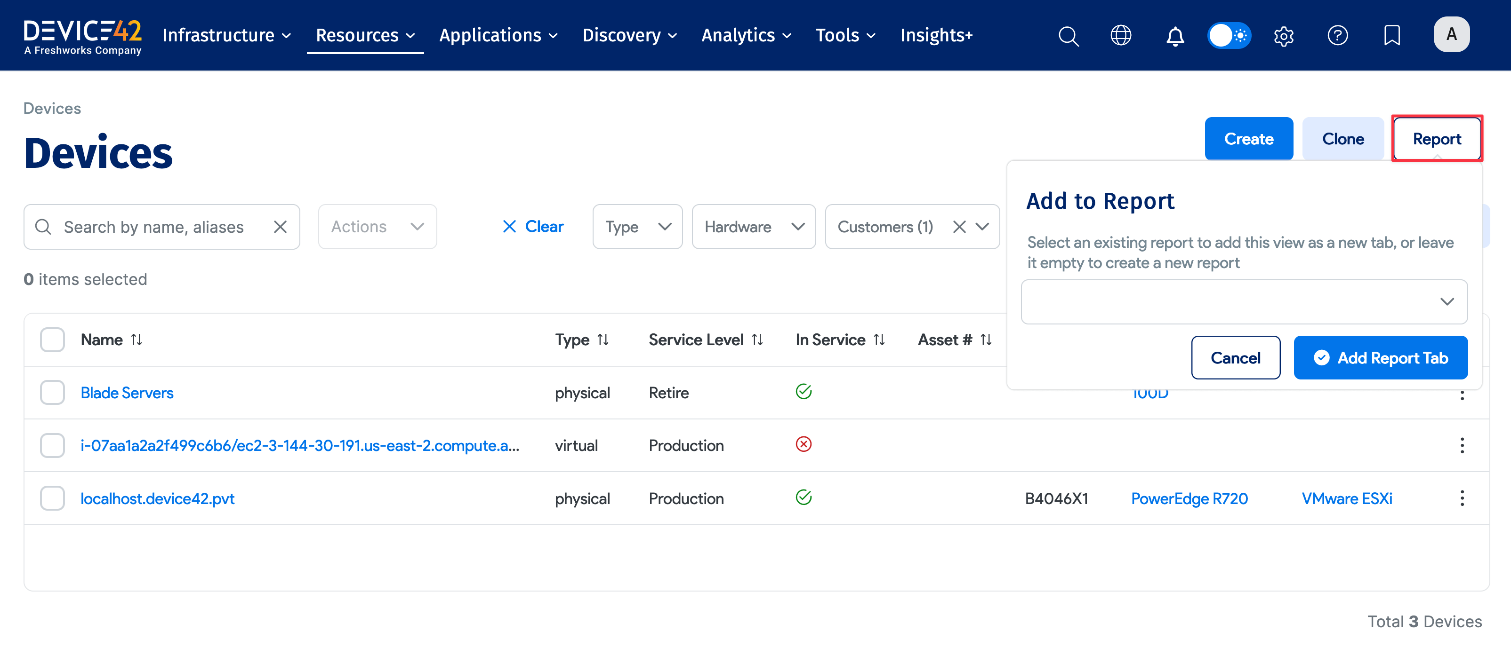Open the bookmark icon

[x=1391, y=36]
